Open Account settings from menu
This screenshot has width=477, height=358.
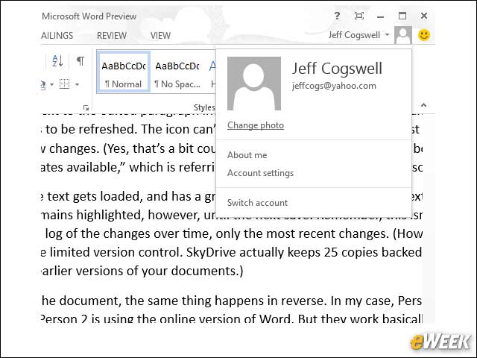tap(260, 173)
